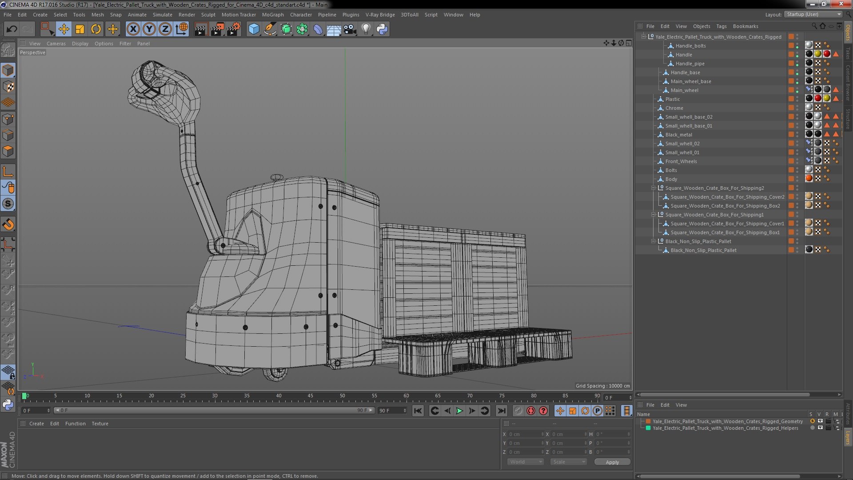853x480 pixels.
Task: Play the animation forward
Action: [x=459, y=411]
